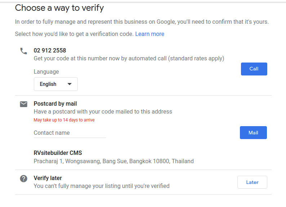Click the red 14 days to arrive warning
286x207 pixels.
(64, 120)
